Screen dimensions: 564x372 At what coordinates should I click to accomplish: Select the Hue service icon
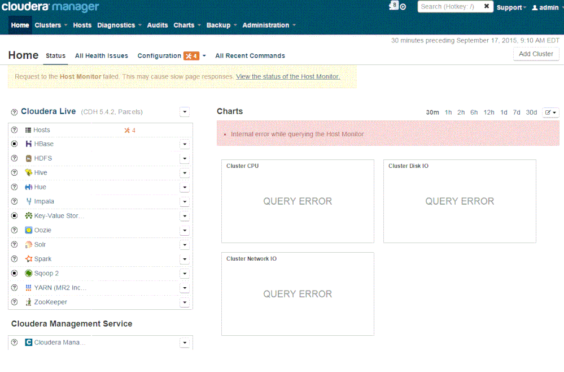coord(29,187)
